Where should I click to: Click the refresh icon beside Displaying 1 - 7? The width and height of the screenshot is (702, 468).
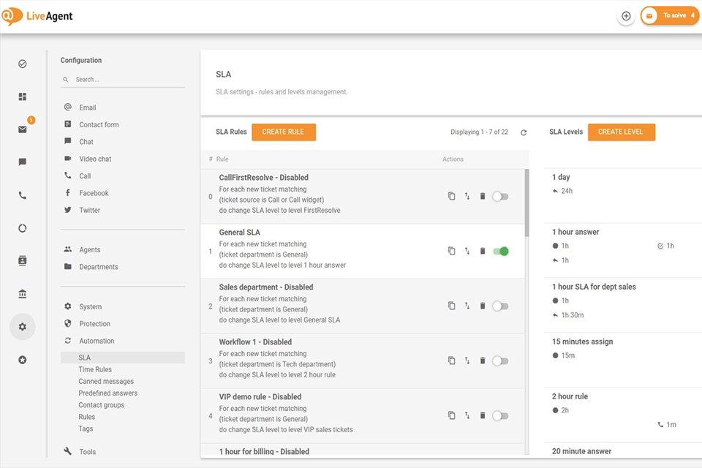tap(524, 132)
